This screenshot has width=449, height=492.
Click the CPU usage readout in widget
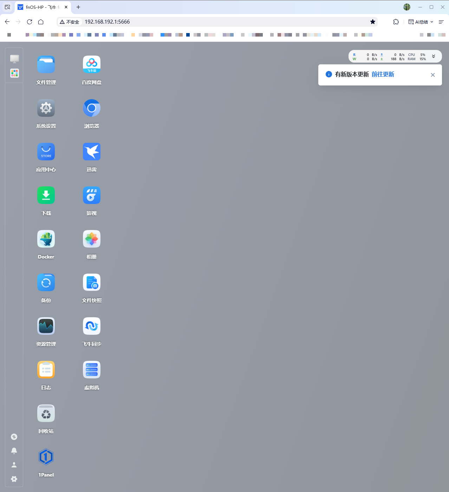point(417,55)
